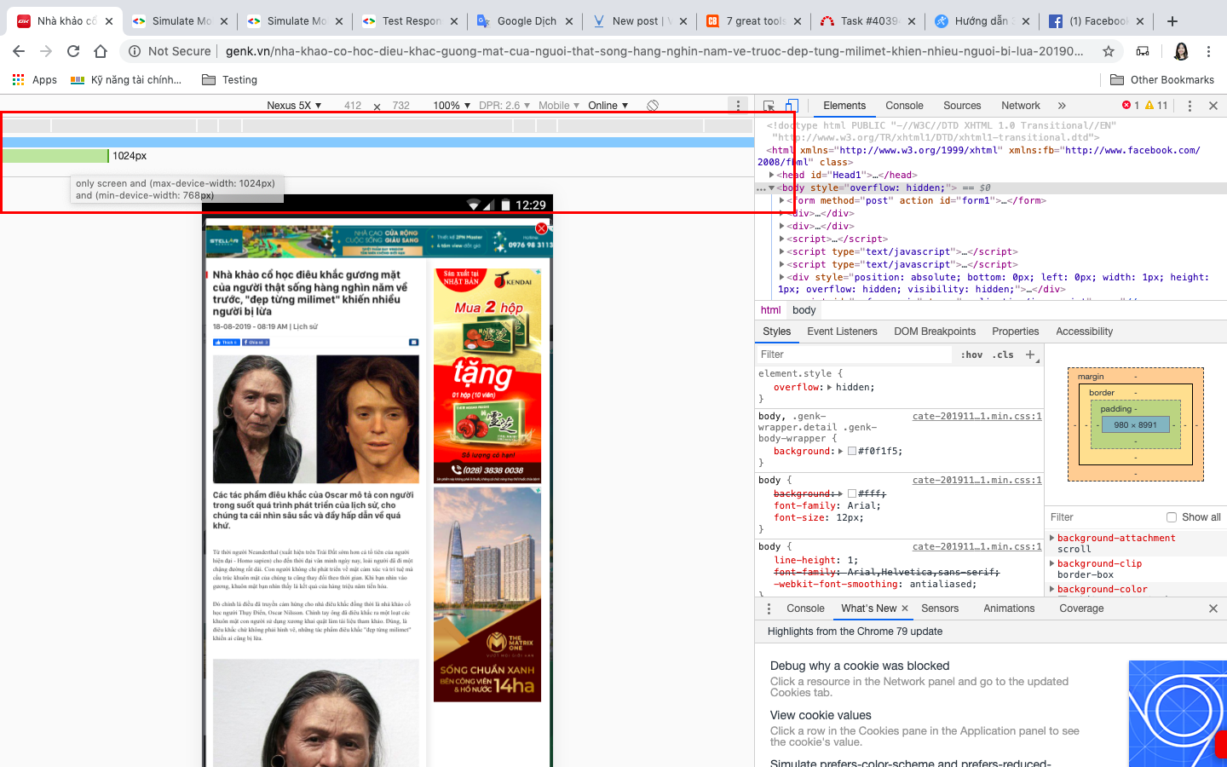1227x767 pixels.
Task: Click the address bar URL
Action: 654,51
